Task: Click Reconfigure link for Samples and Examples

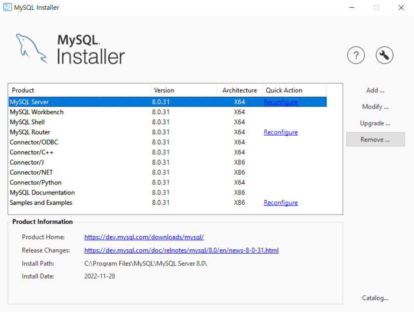Action: point(281,203)
